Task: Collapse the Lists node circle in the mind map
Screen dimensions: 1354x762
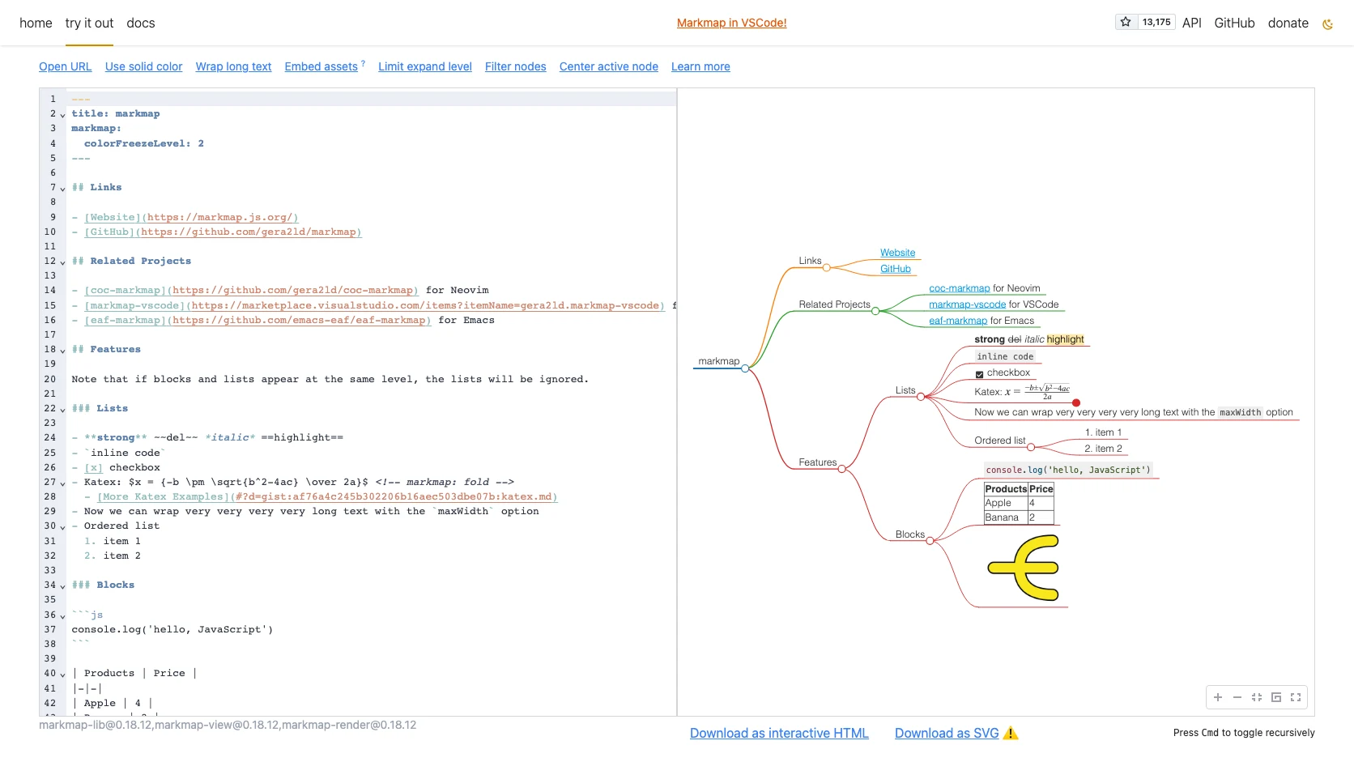Action: (x=921, y=397)
